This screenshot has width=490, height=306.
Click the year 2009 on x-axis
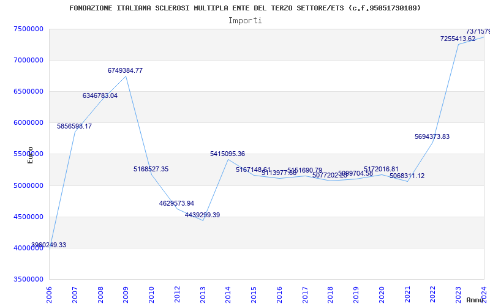point(126,295)
